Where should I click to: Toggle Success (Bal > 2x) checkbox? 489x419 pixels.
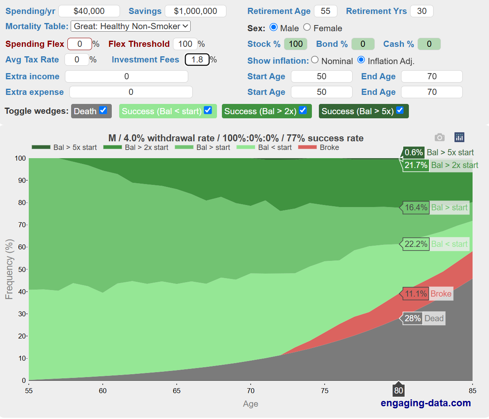point(303,111)
